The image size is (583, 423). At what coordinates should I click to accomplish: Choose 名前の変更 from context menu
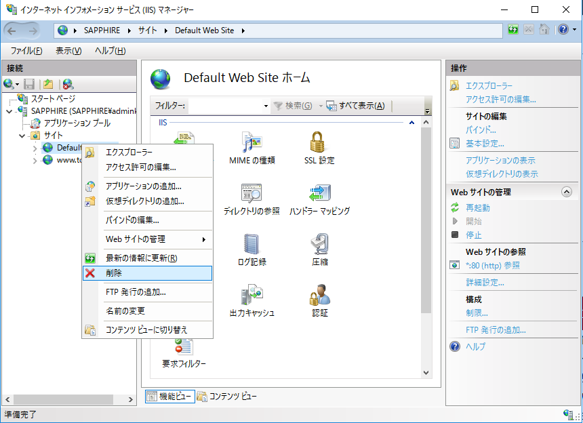[x=147, y=311]
